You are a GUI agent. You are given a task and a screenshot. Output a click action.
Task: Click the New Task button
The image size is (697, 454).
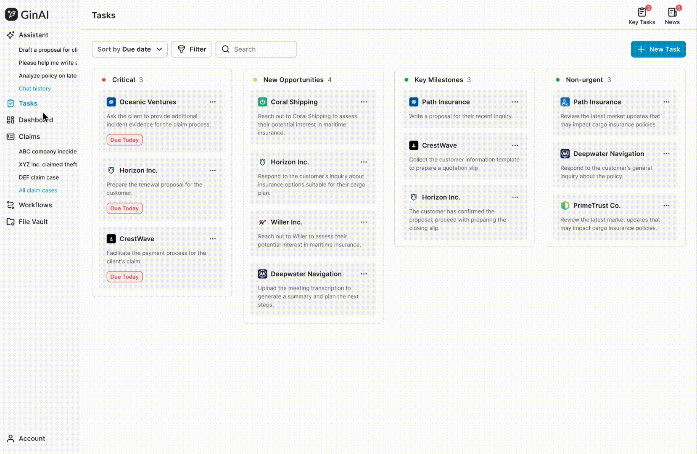pyautogui.click(x=658, y=49)
